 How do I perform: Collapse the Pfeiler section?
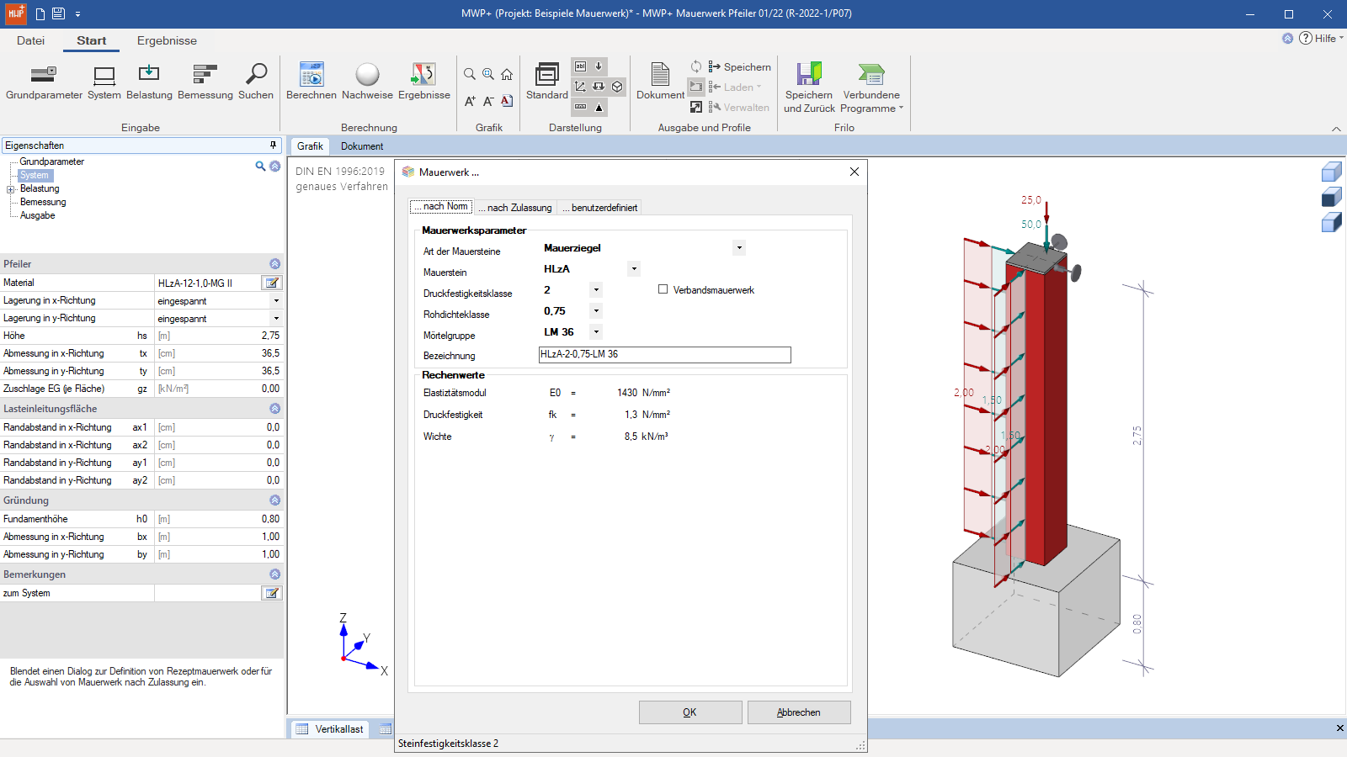[x=274, y=264]
